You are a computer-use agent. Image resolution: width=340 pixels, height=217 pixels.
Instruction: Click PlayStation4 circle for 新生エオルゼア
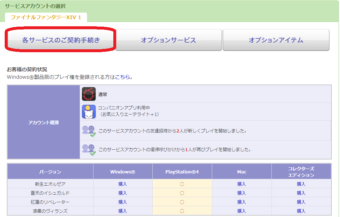182,184
